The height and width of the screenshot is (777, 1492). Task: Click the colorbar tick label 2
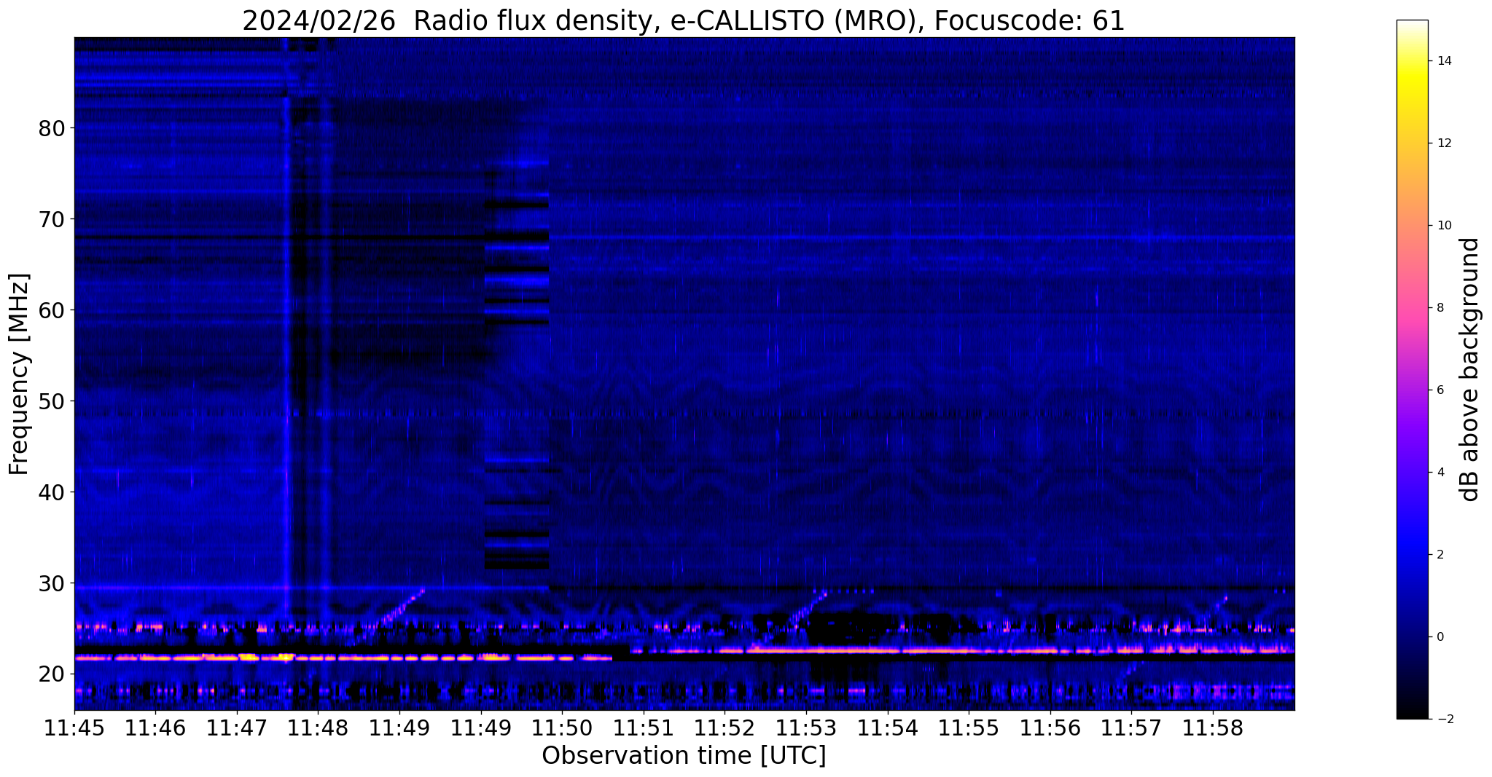[1440, 555]
